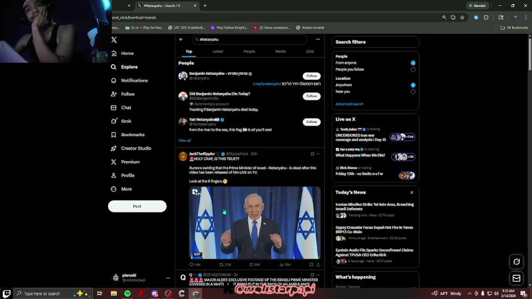This screenshot has width=532, height=299.
Task: Select the People 'From anyone' radio button
Action: coord(413,63)
